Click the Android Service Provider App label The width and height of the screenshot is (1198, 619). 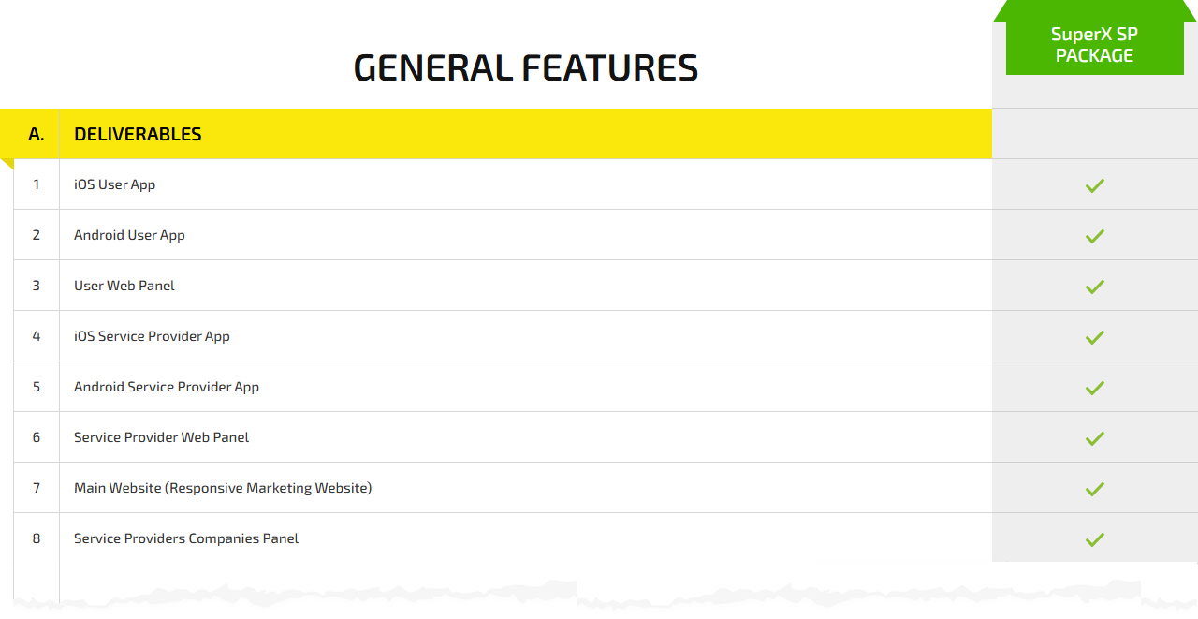(x=167, y=387)
